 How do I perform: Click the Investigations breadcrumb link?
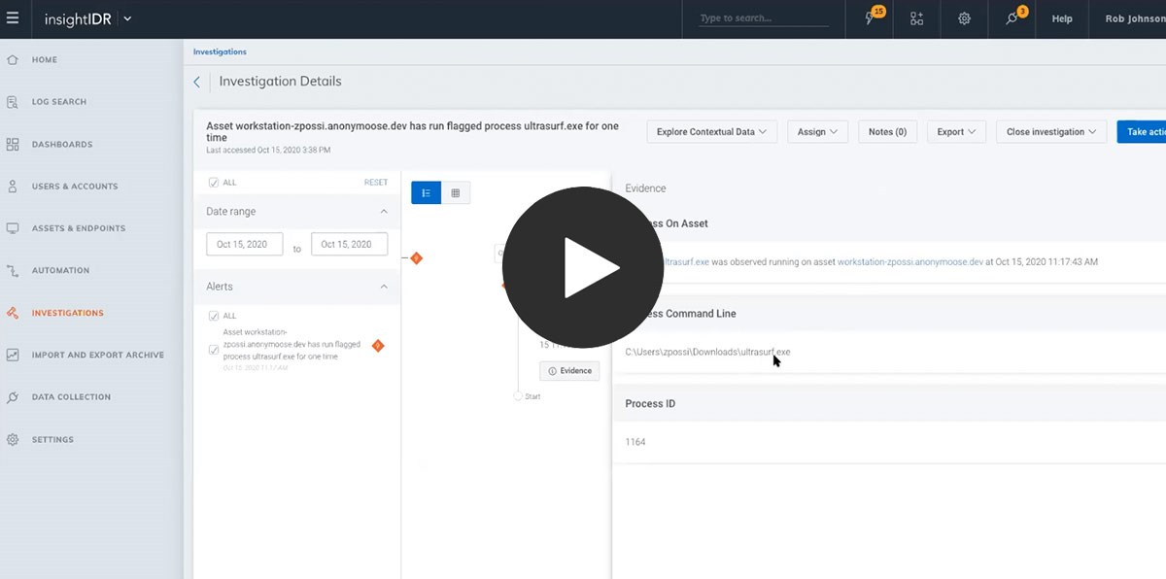coord(220,51)
